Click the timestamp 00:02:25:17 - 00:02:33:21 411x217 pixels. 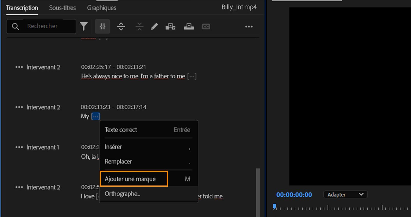pyautogui.click(x=114, y=67)
